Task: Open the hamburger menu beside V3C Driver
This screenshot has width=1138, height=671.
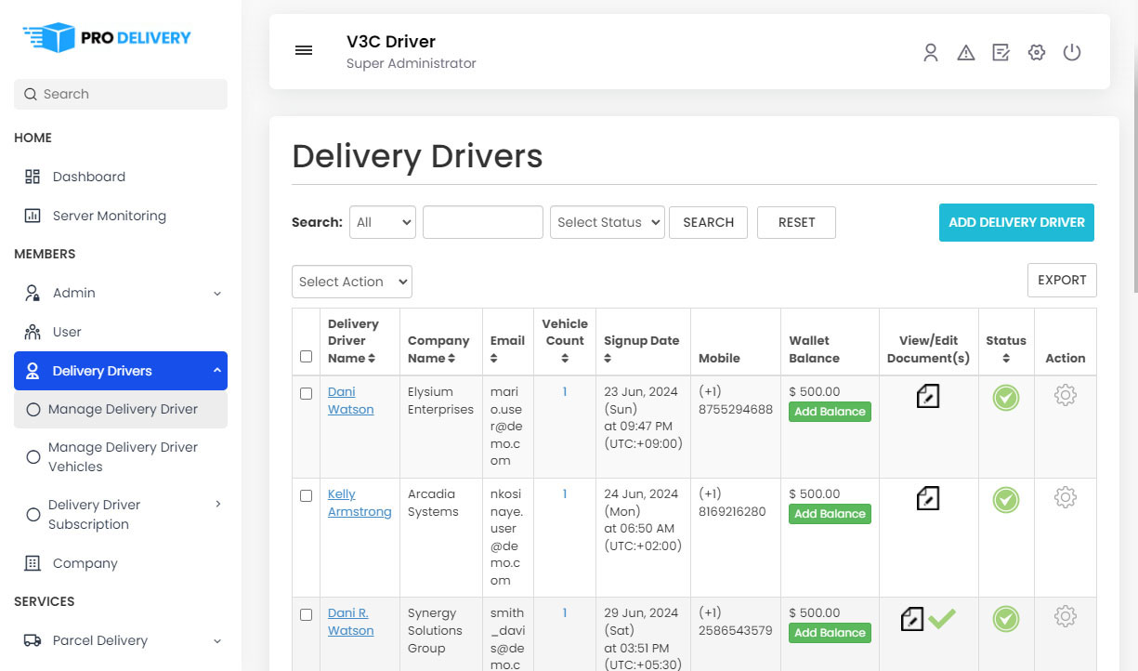Action: tap(304, 50)
